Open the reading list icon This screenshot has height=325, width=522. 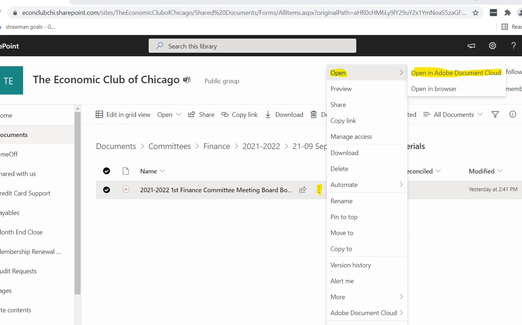click(505, 27)
